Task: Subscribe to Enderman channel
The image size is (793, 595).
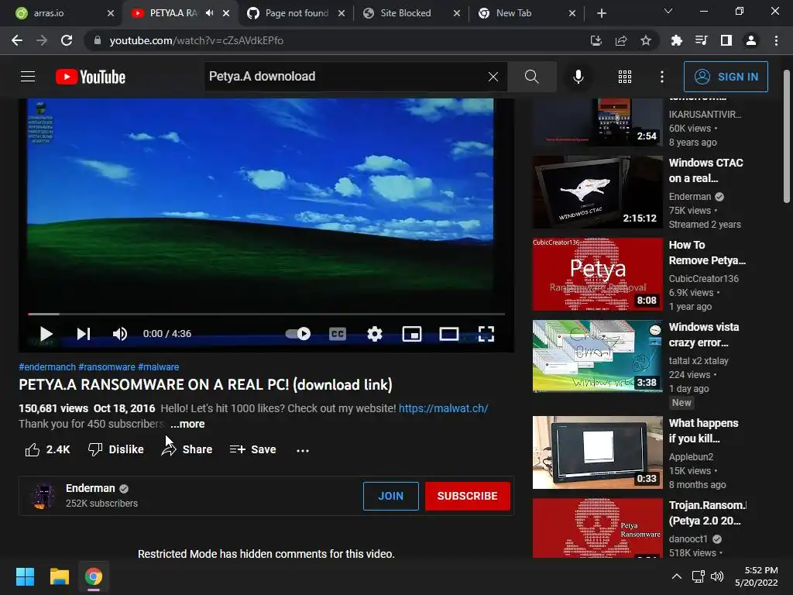Action: (467, 496)
